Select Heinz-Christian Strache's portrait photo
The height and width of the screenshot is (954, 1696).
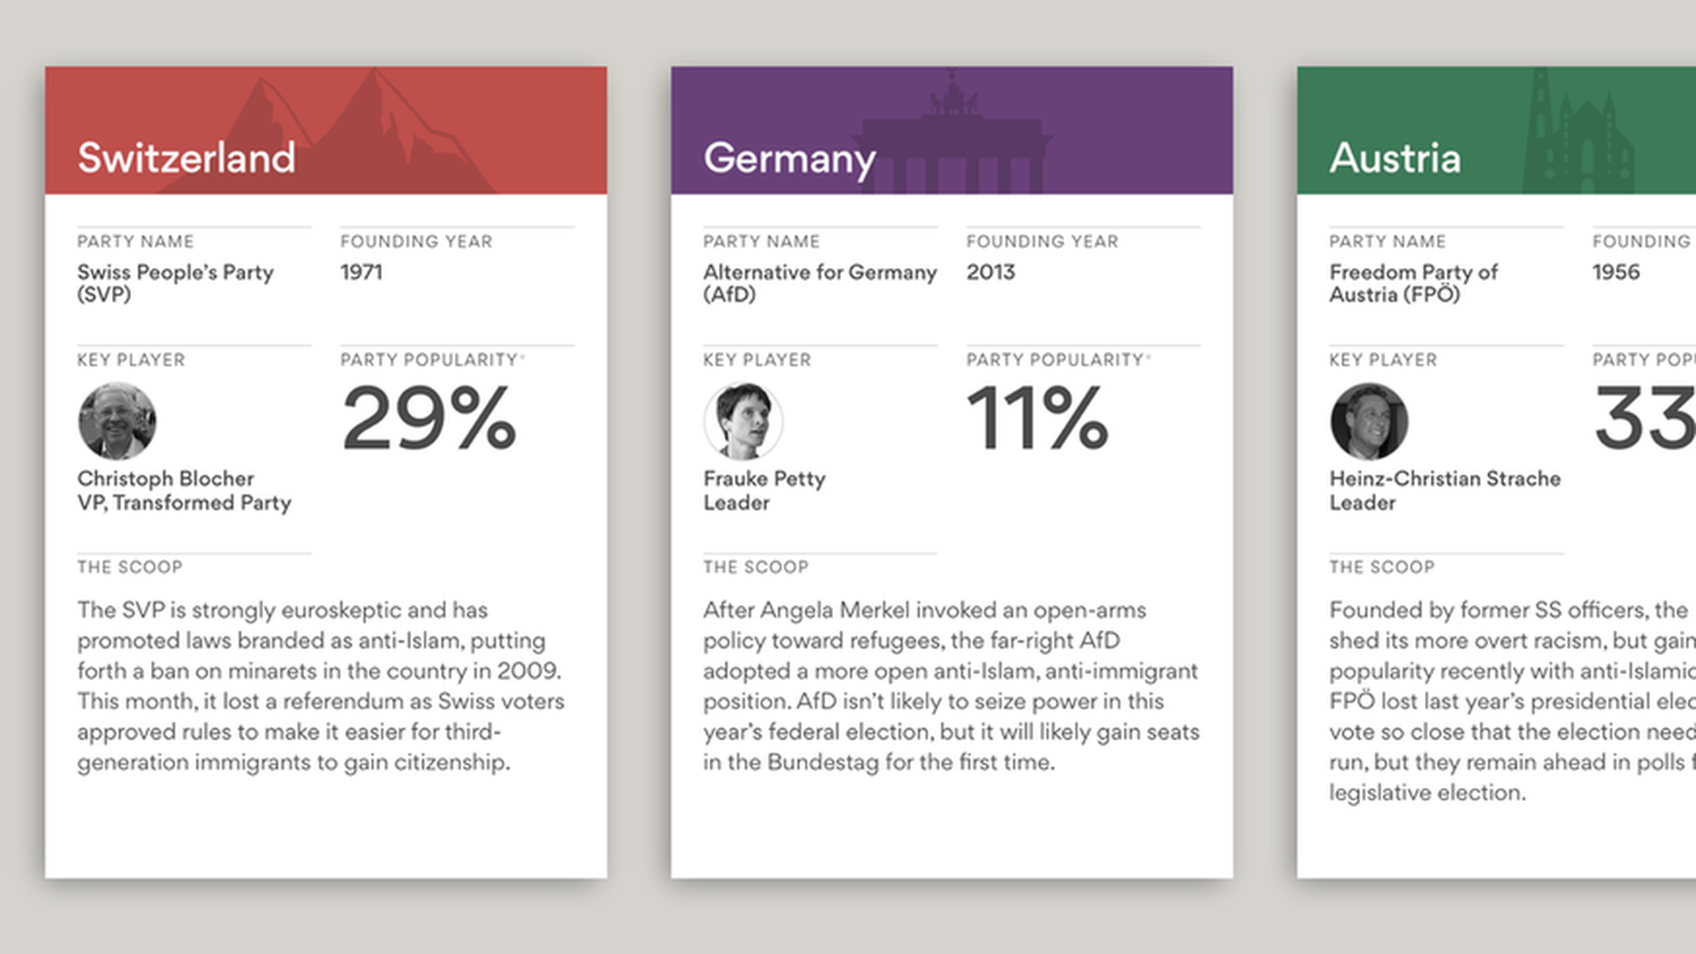1368,421
